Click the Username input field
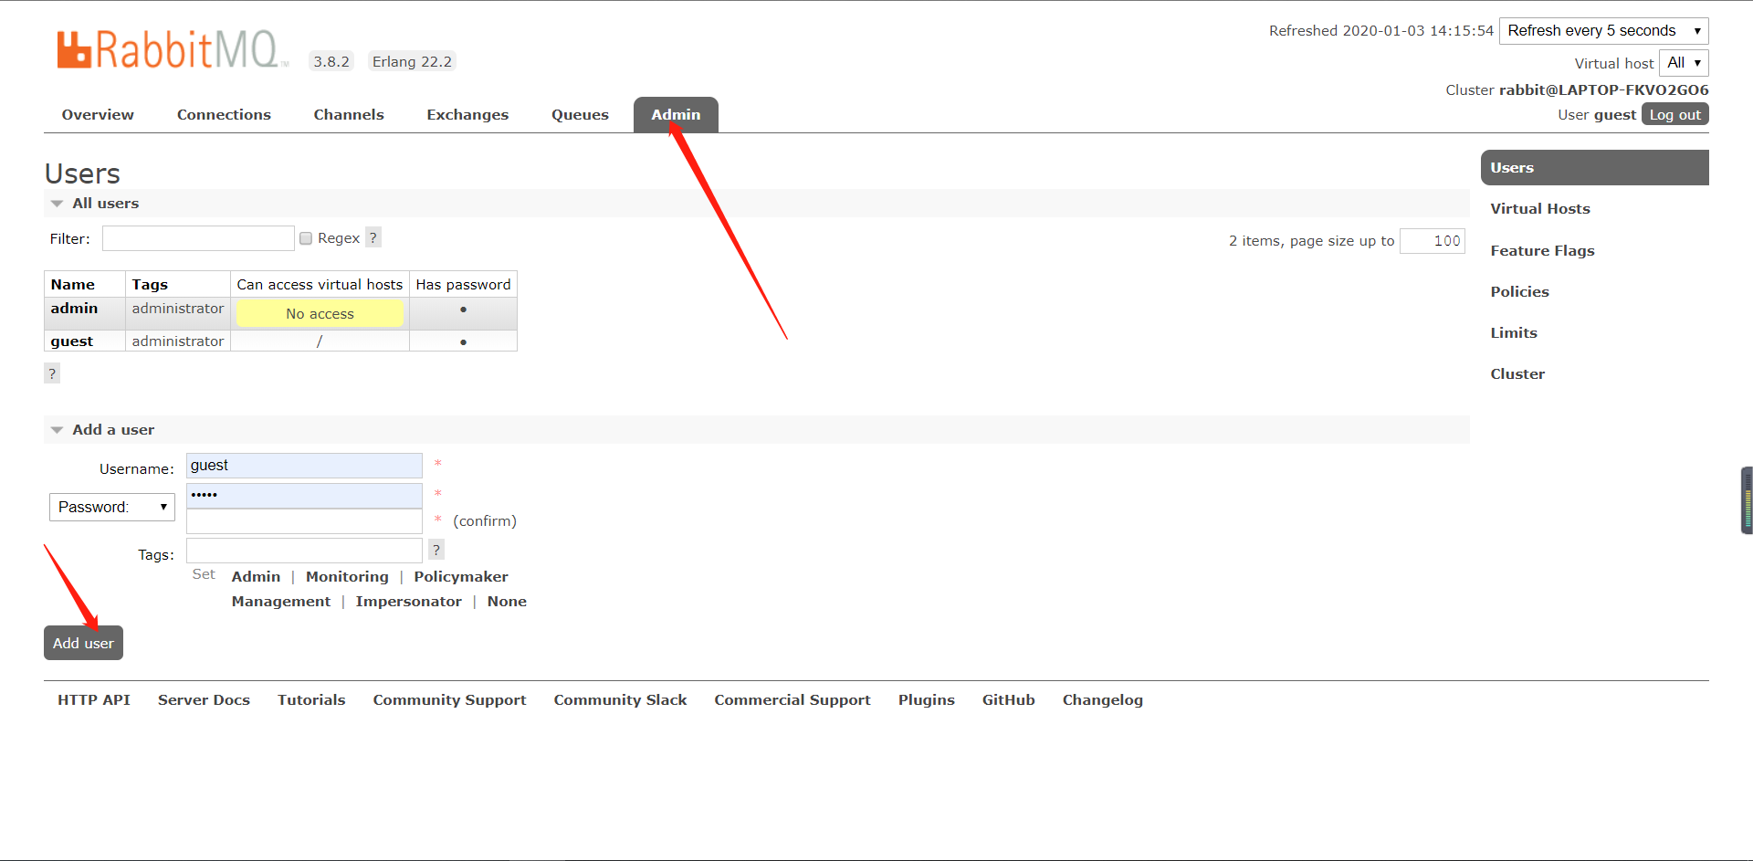Image resolution: width=1753 pixels, height=861 pixels. 304,466
